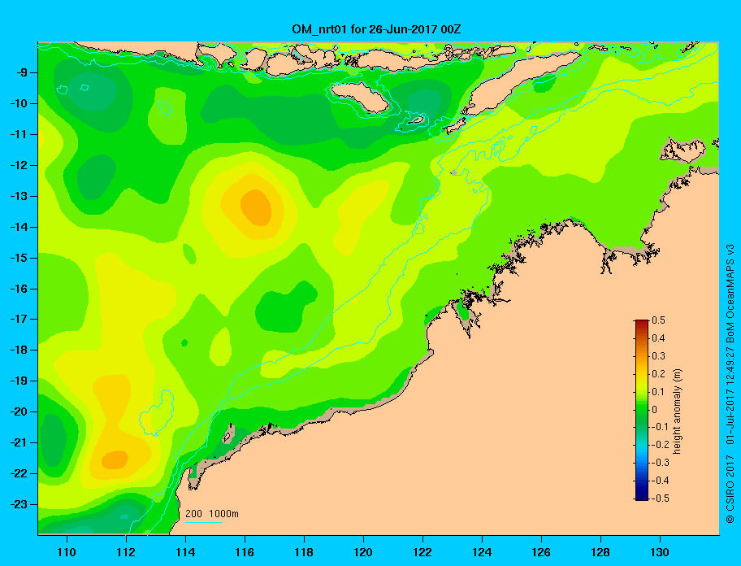
Task: Click colorbar tick label "-0.3"
Action: [x=661, y=463]
